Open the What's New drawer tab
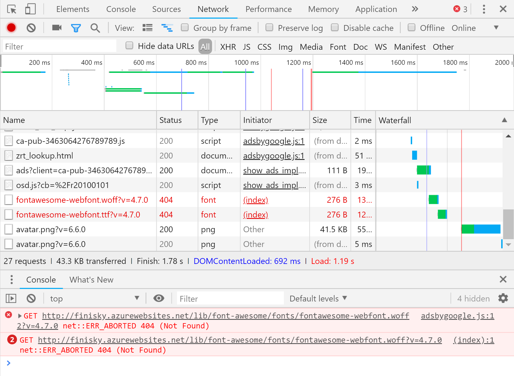The height and width of the screenshot is (376, 514). pos(91,279)
